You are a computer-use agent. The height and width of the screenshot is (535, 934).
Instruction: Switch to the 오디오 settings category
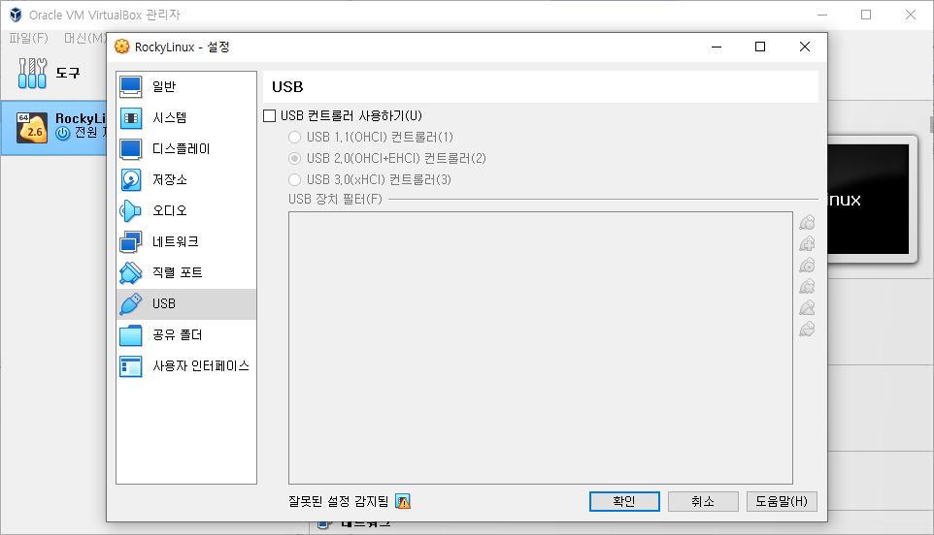(x=186, y=210)
